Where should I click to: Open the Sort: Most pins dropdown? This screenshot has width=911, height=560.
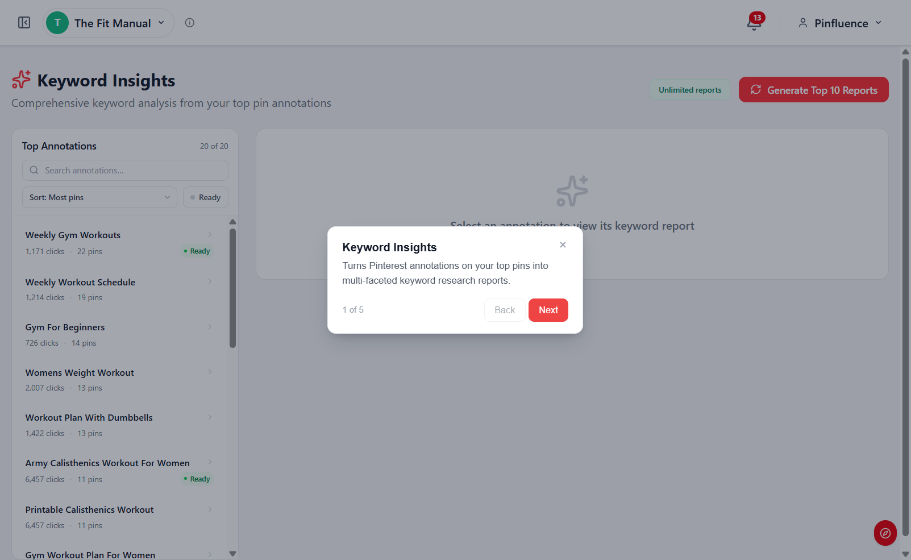[x=99, y=197]
